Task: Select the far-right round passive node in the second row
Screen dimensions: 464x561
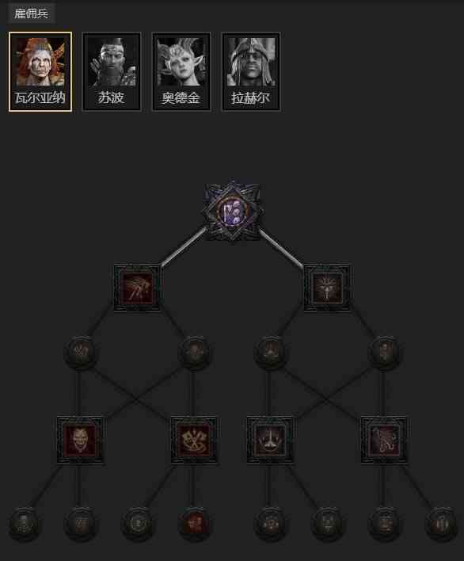Action: [x=385, y=353]
